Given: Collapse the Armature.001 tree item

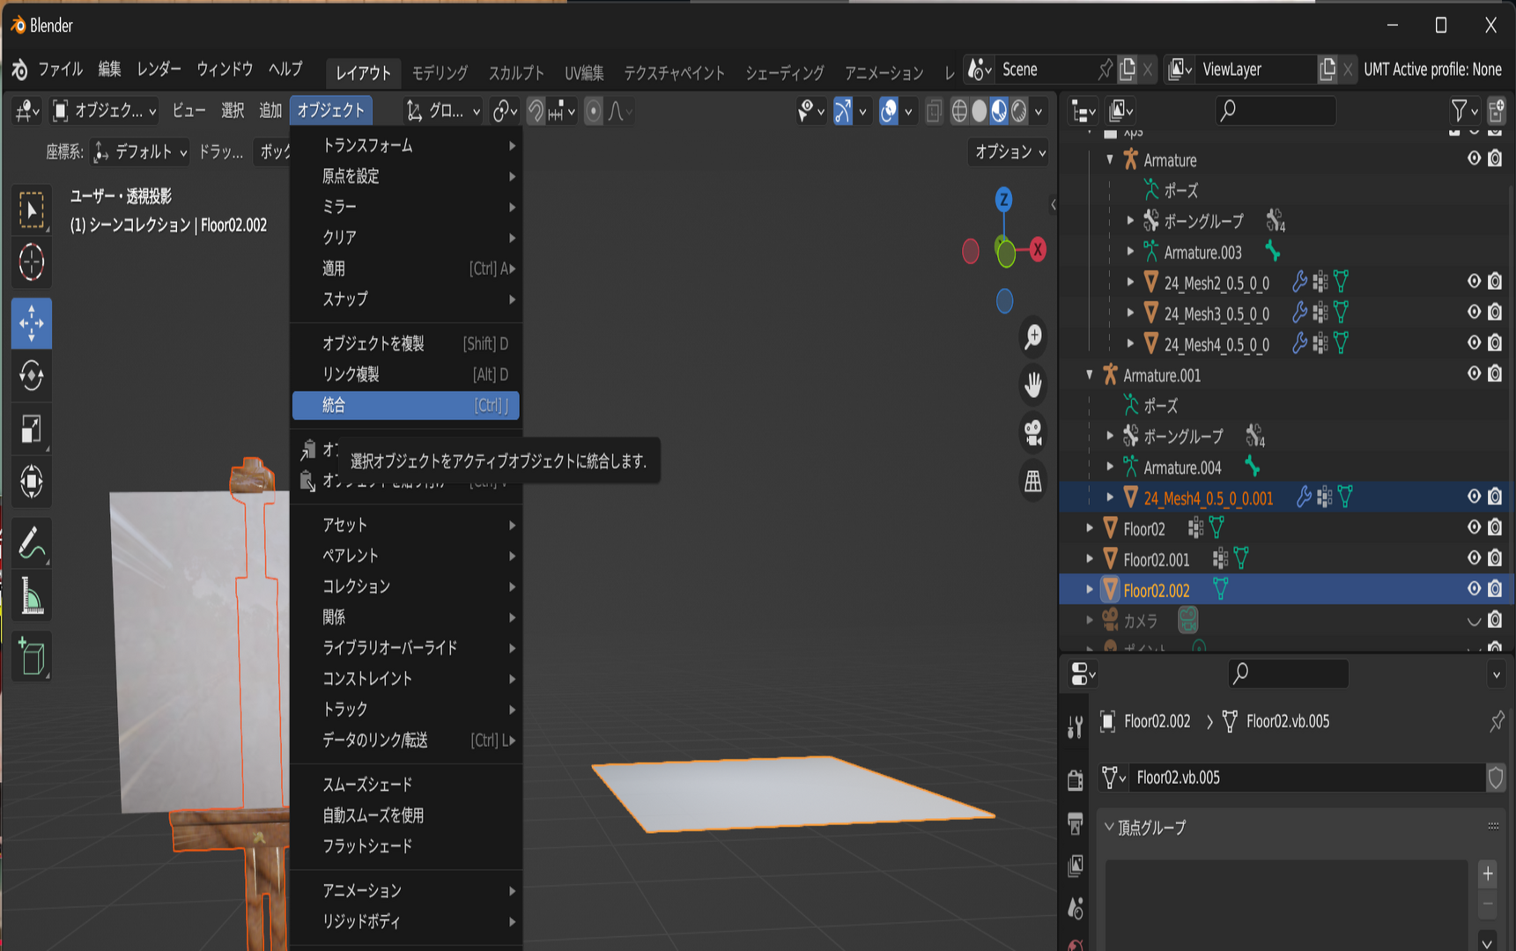Looking at the screenshot, I should pos(1090,374).
